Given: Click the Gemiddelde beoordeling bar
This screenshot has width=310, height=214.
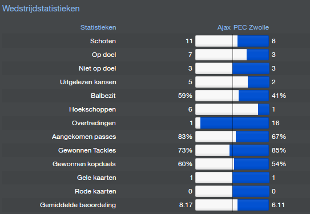Looking at the screenshot, I should click(x=232, y=205).
